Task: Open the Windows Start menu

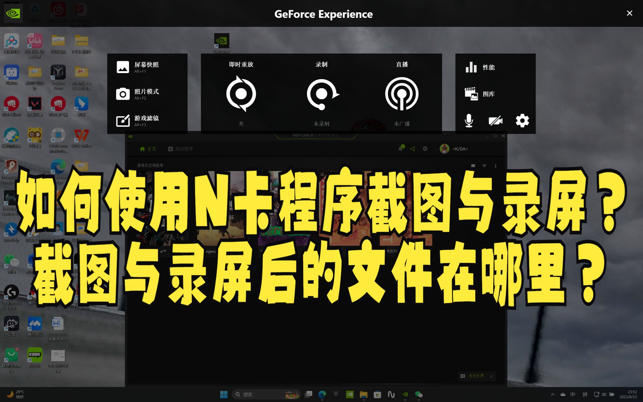Action: pos(224,394)
